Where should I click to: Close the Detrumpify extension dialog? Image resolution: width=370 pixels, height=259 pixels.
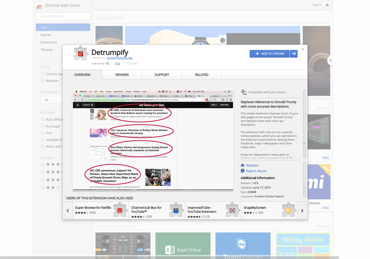pyautogui.click(x=303, y=49)
